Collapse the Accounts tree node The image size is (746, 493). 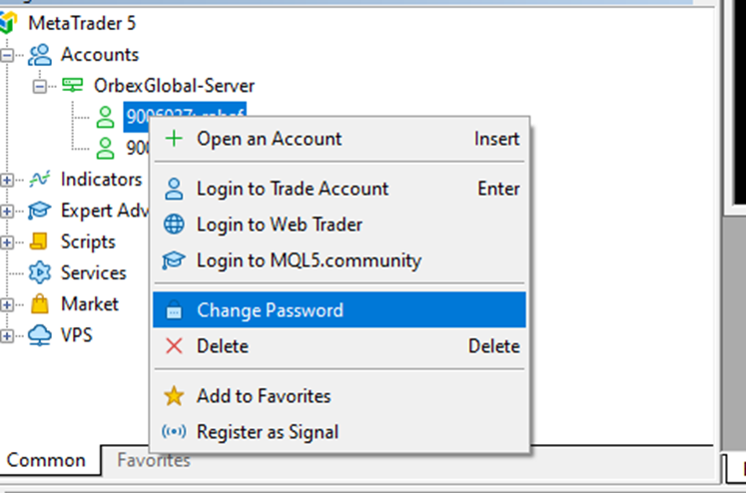tap(7, 55)
